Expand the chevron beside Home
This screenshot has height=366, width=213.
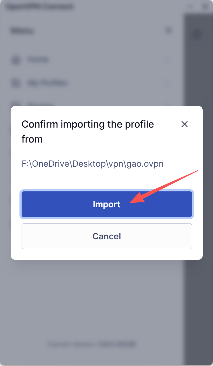[x=168, y=60]
